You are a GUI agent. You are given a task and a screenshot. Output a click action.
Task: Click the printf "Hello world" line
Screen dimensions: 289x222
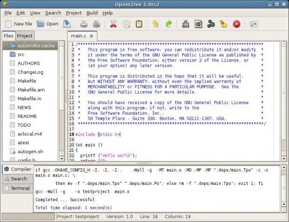tap(109, 156)
